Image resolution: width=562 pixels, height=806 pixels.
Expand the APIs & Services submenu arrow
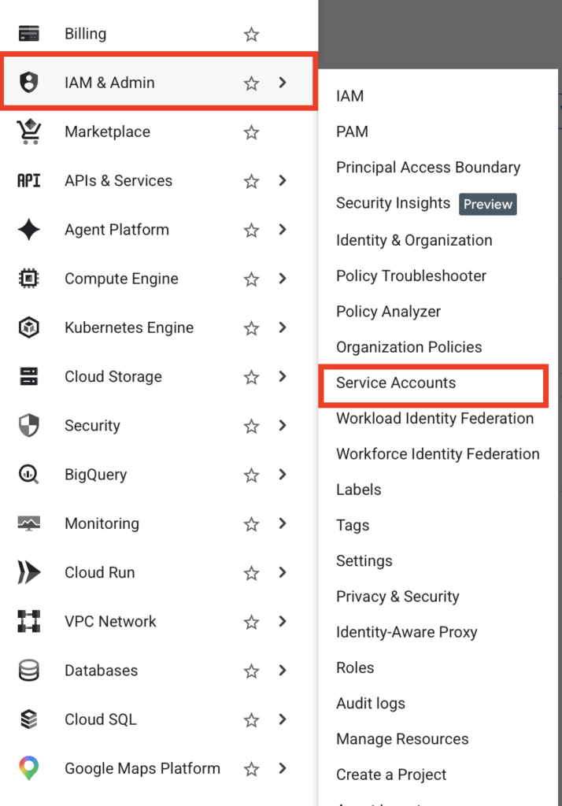[283, 180]
